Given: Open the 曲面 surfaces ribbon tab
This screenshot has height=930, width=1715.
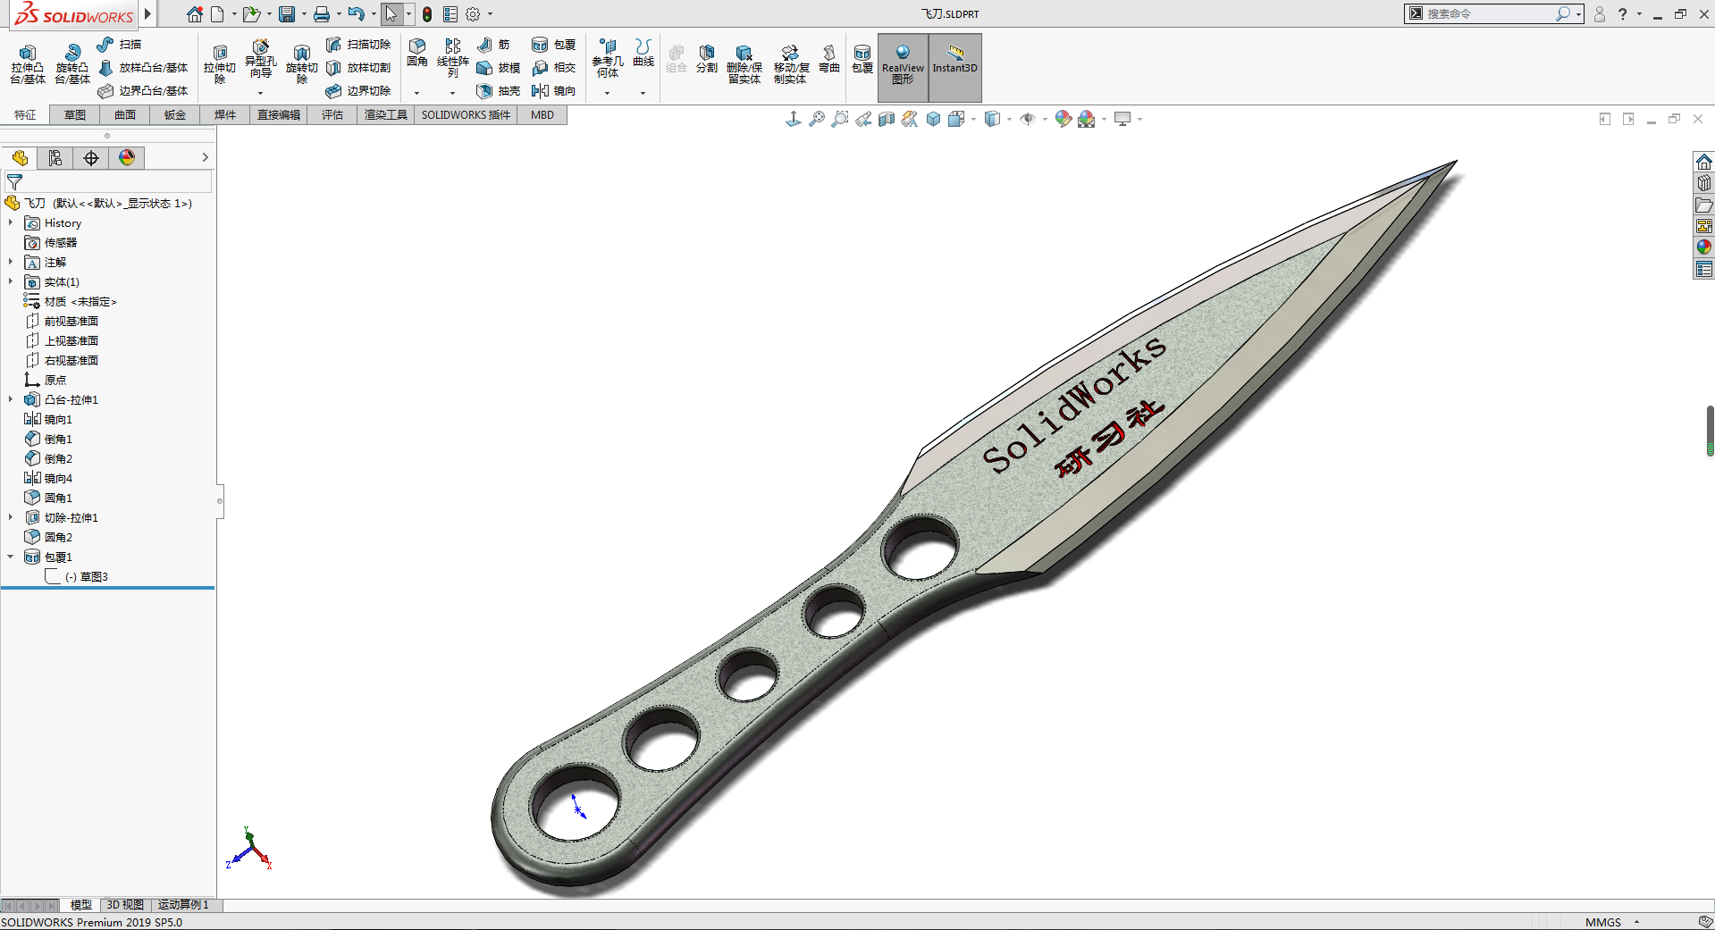Looking at the screenshot, I should [x=125, y=115].
